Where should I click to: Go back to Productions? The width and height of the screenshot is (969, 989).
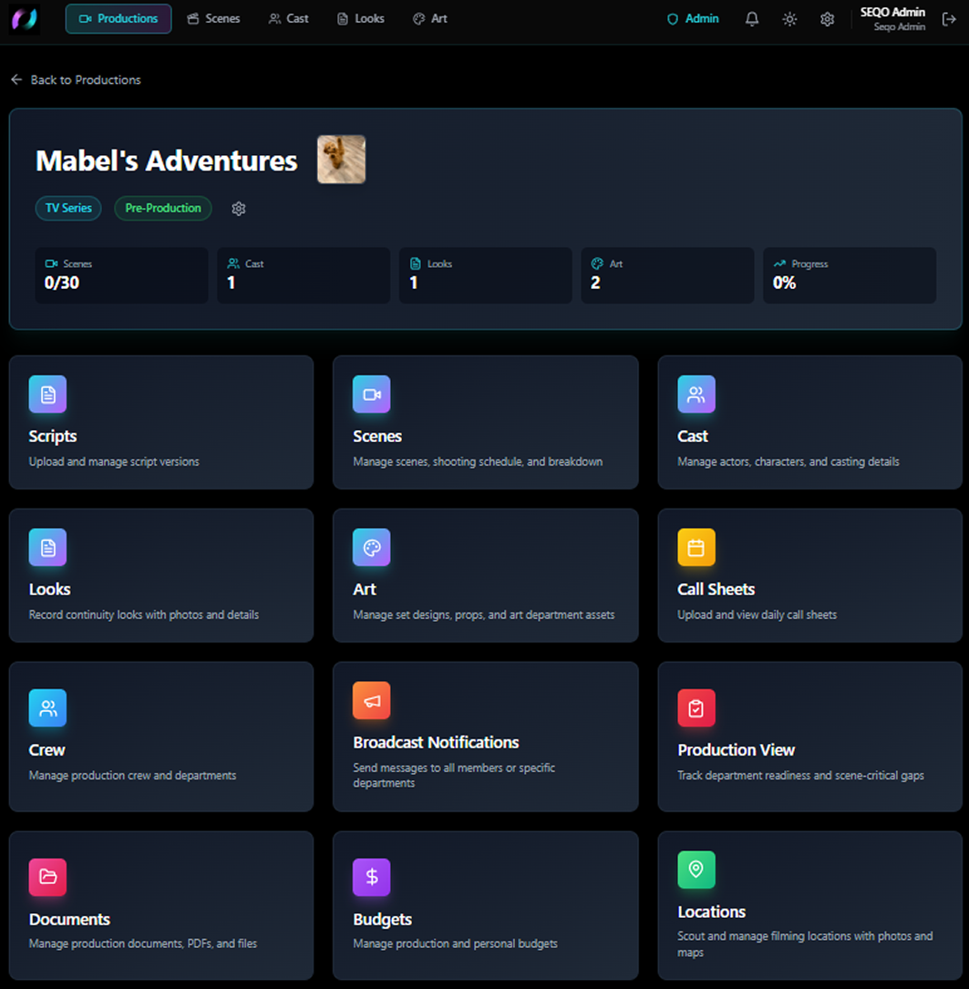click(x=76, y=79)
